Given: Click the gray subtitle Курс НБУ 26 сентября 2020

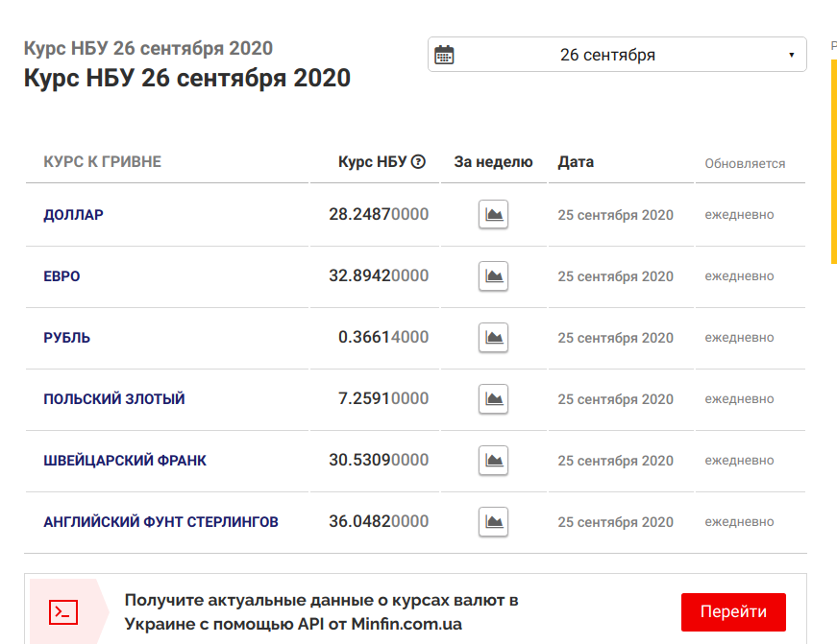Looking at the screenshot, I should tap(148, 48).
